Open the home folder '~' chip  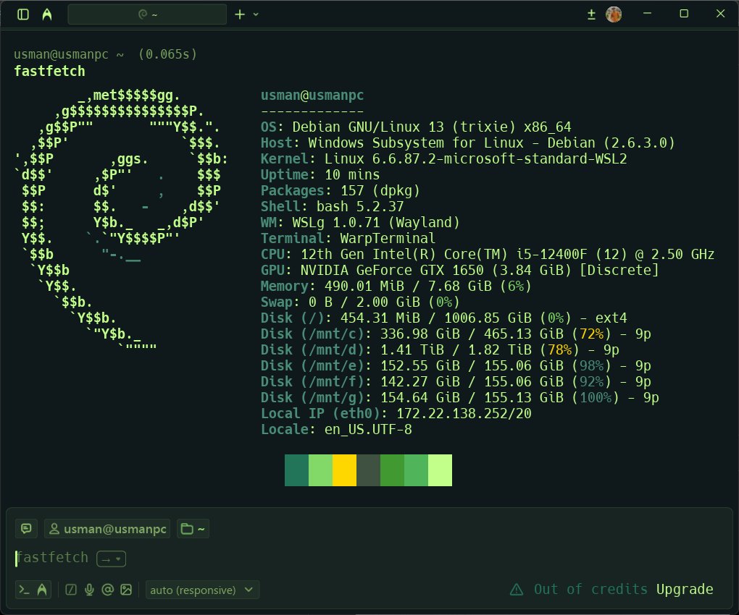[x=193, y=529]
